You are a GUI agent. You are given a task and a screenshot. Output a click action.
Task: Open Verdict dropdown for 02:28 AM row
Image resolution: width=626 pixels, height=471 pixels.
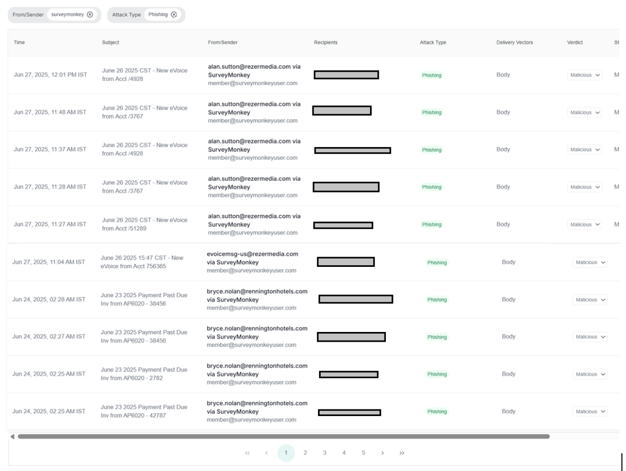590,300
